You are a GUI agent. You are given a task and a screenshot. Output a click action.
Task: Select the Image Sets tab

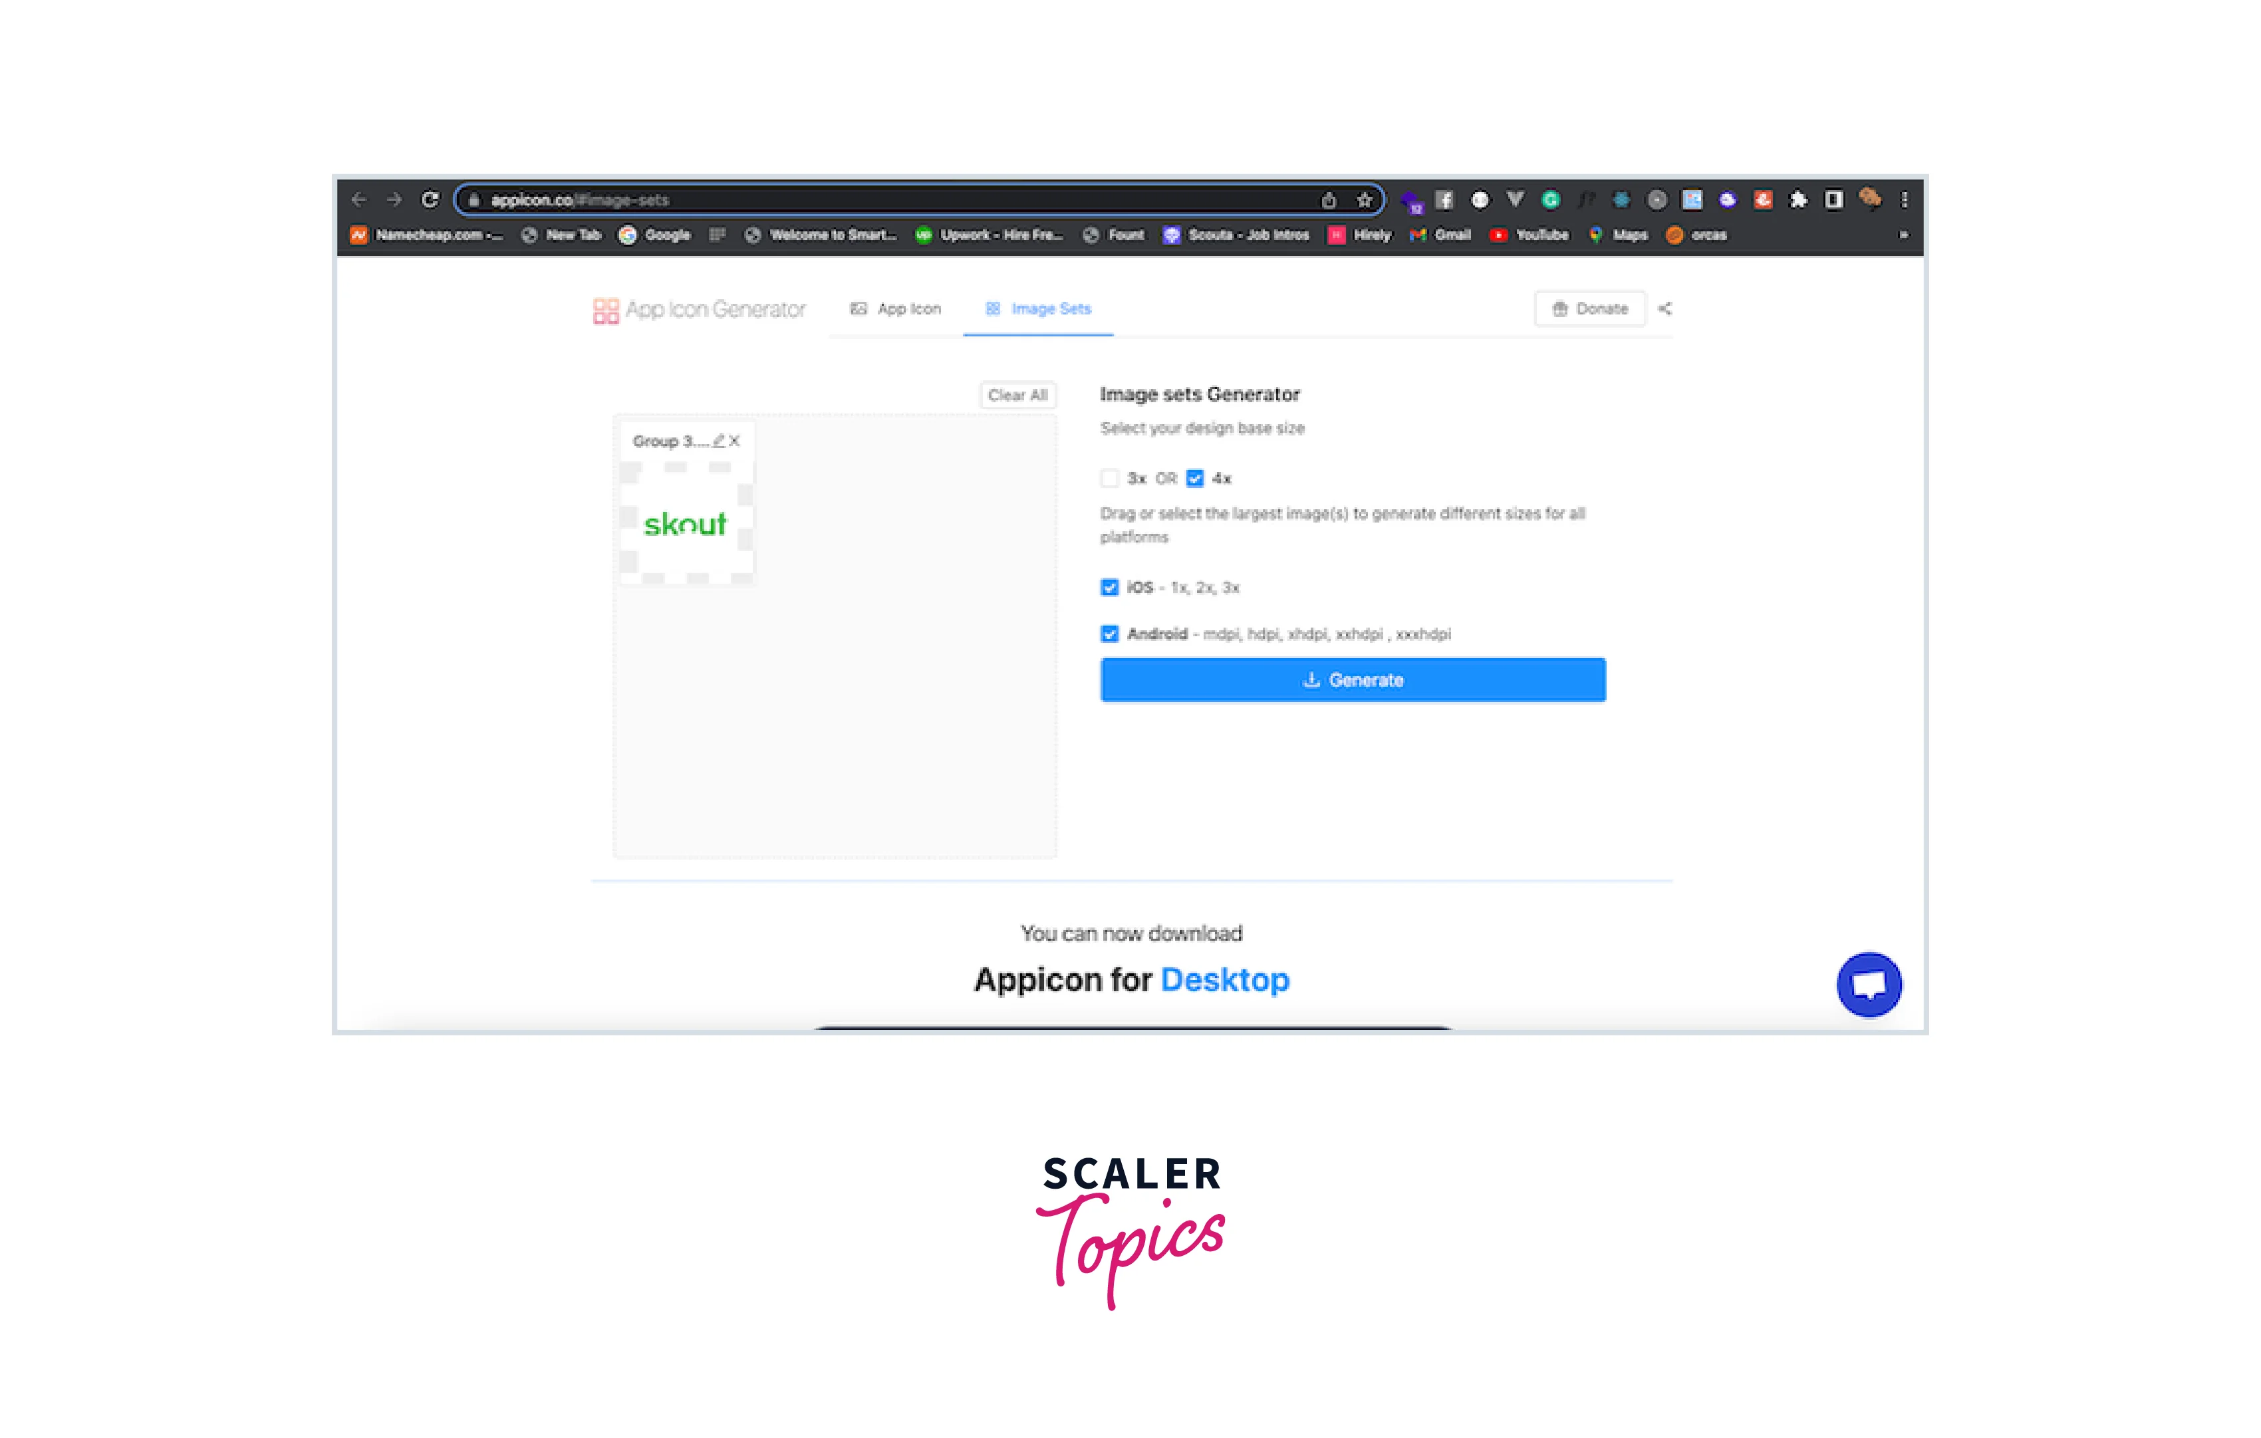point(1037,309)
